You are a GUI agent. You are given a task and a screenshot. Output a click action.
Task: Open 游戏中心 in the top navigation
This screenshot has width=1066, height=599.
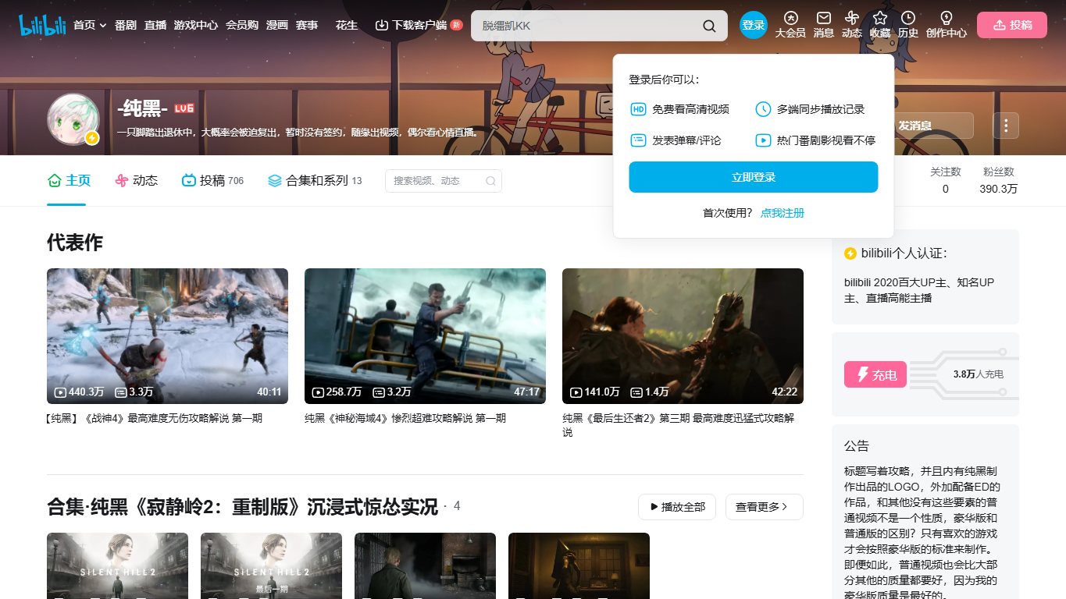coord(196,25)
